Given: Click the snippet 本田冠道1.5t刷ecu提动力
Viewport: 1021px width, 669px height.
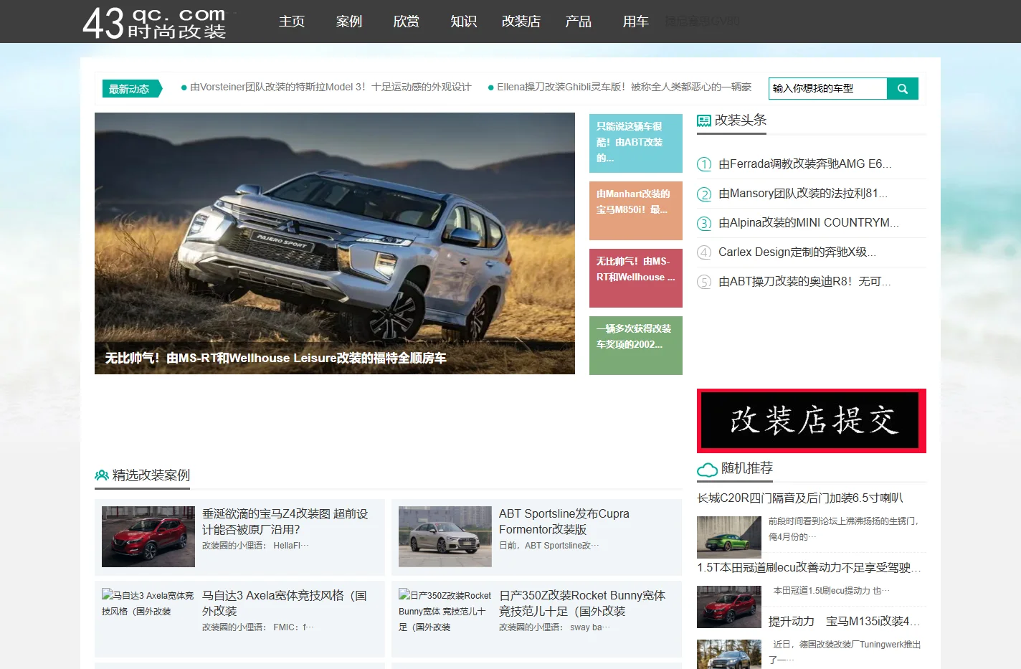Looking at the screenshot, I should point(831,591).
